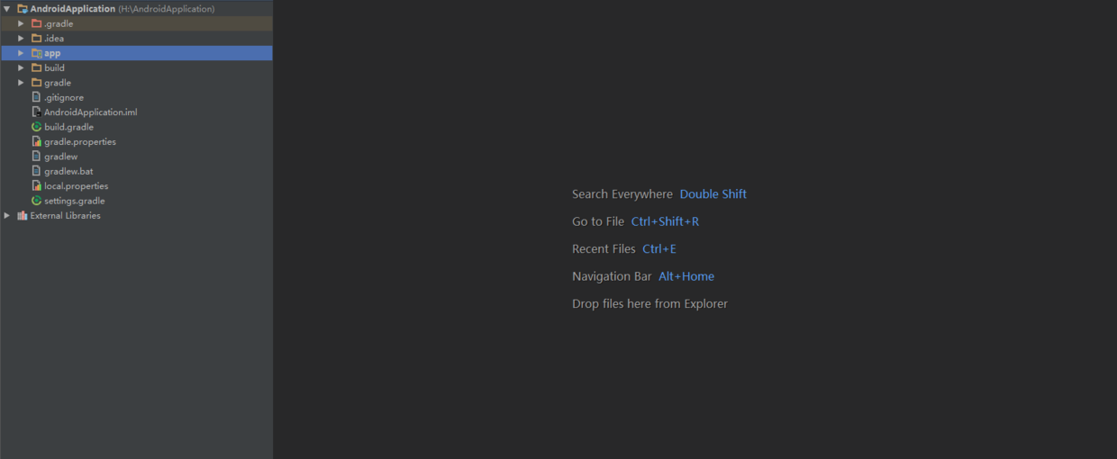
Task: Expand the app module arrow
Action: coord(21,53)
